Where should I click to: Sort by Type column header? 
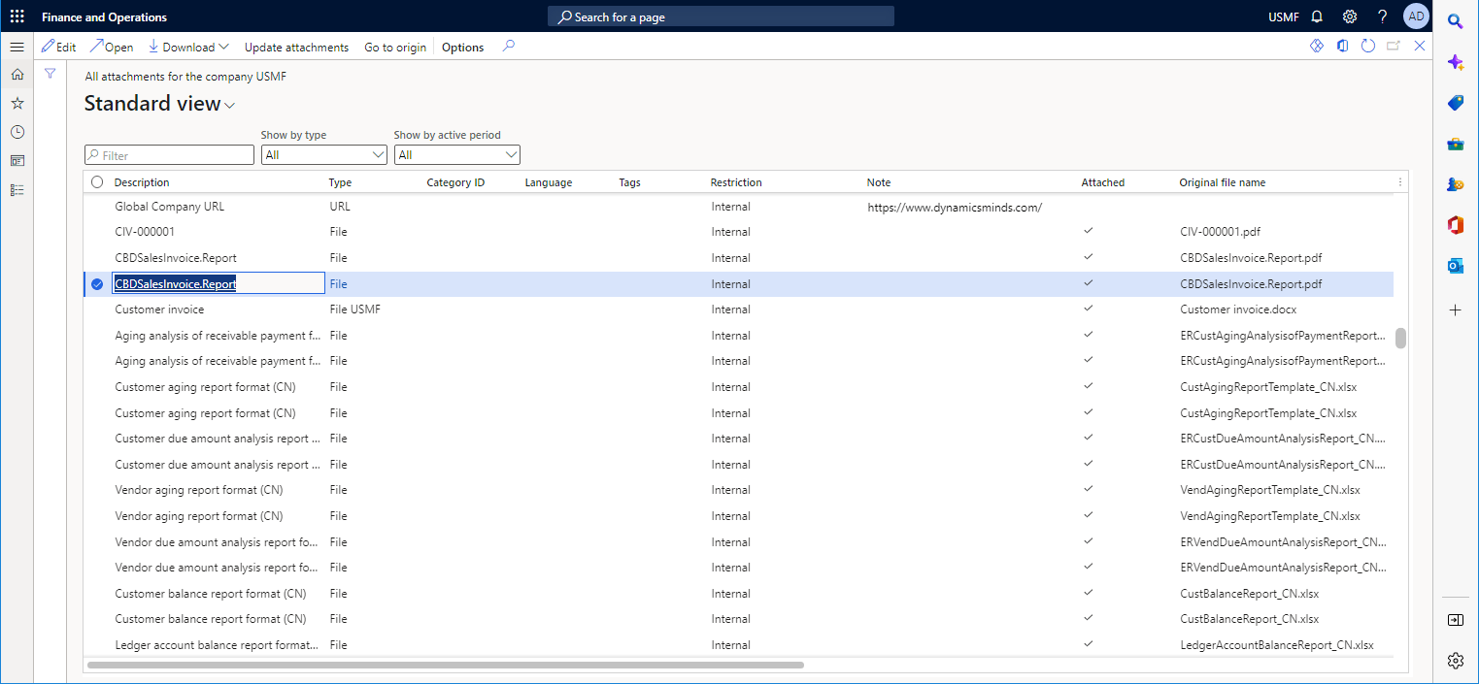(340, 182)
